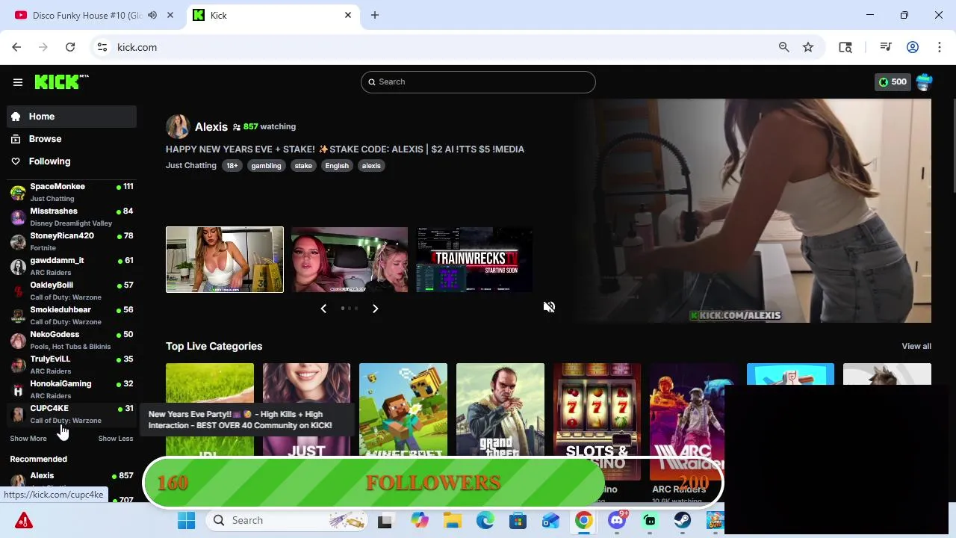Go to the previous carousel slide
The height and width of the screenshot is (538, 956).
click(323, 309)
